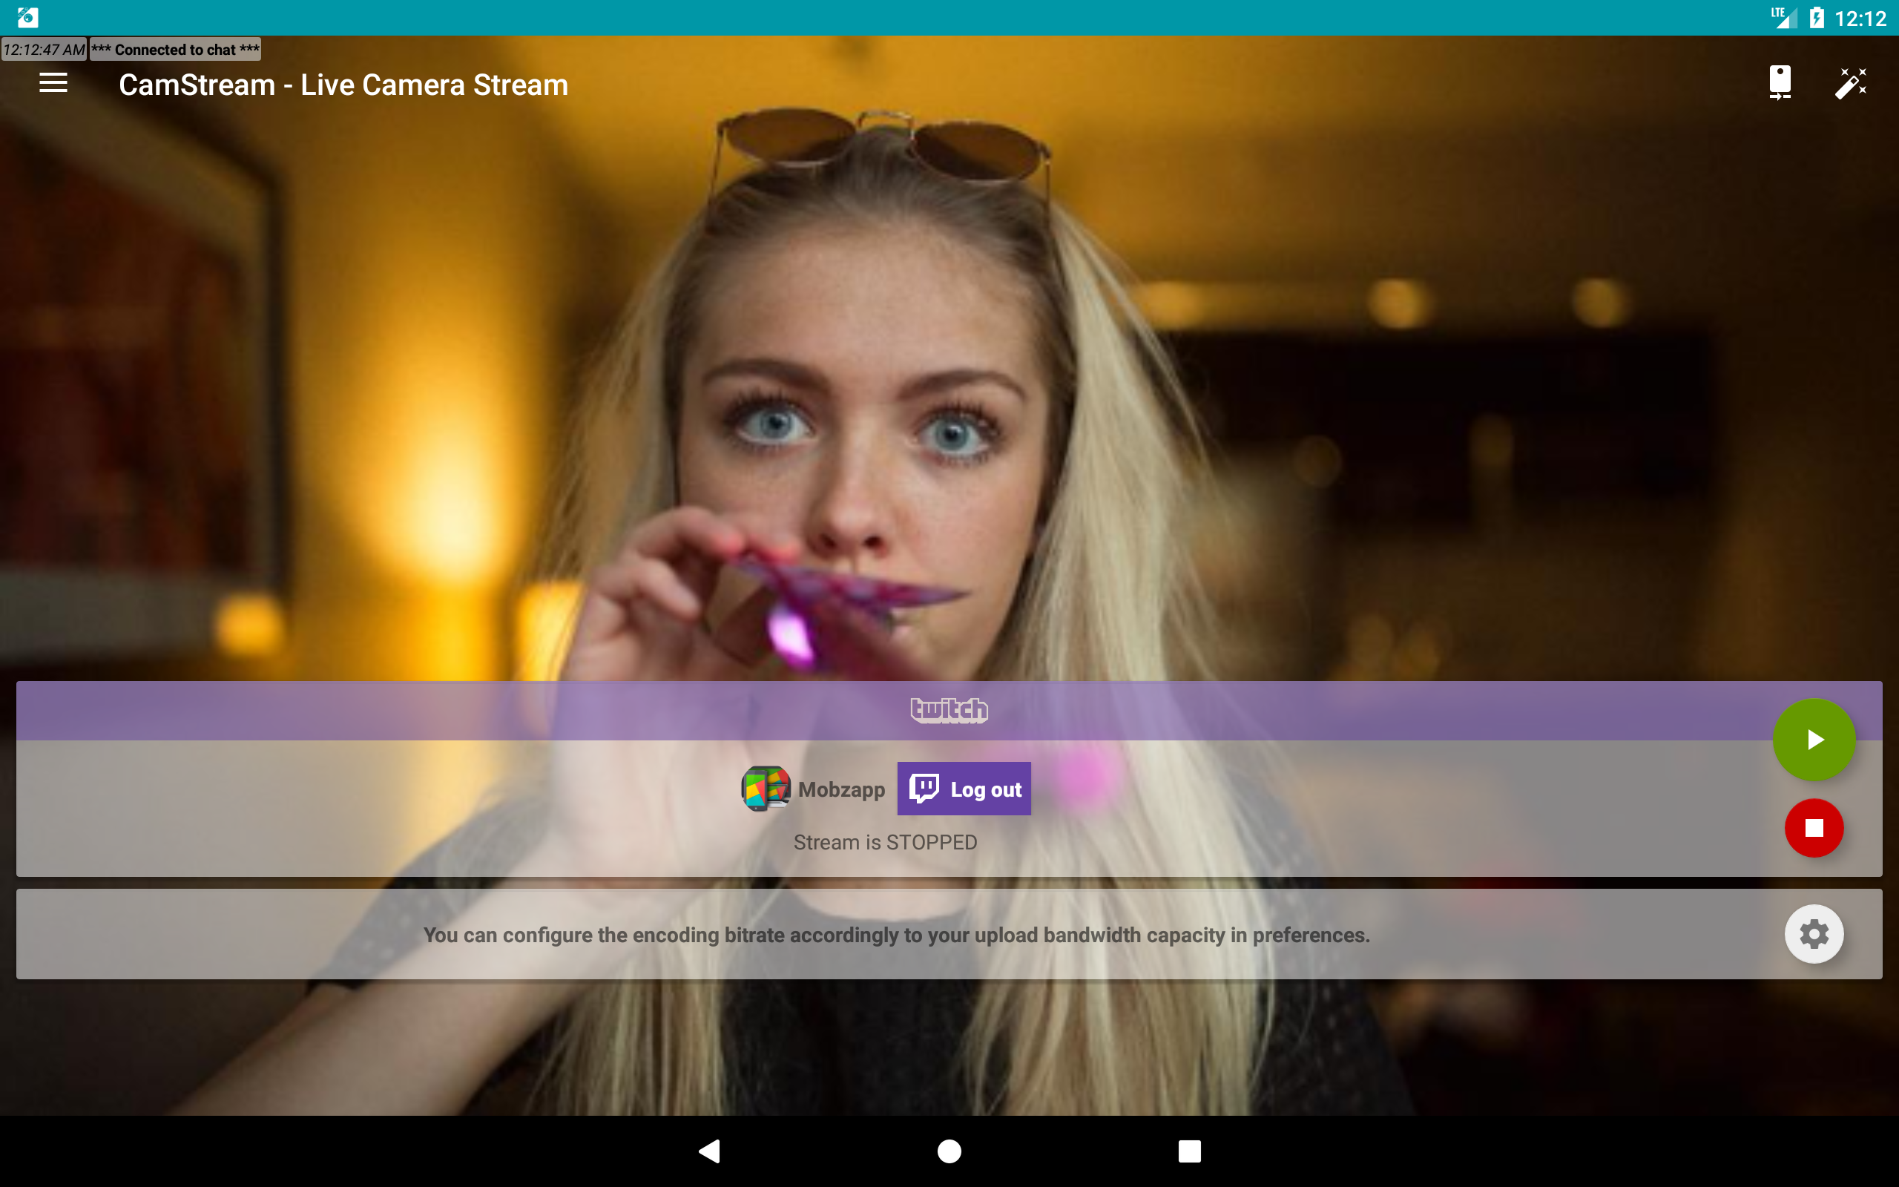
Task: Tap the camera notification icon in status bar
Action: click(x=27, y=17)
